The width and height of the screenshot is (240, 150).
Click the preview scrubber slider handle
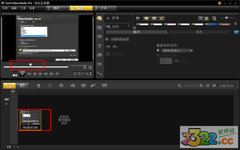(x=30, y=65)
